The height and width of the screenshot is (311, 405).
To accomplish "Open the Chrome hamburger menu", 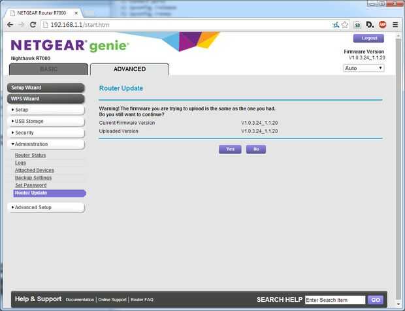I will (395, 25).
